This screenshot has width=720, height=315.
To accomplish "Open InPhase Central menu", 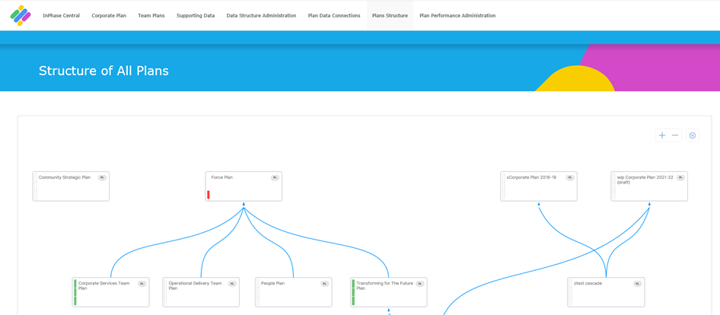I will [x=61, y=16].
